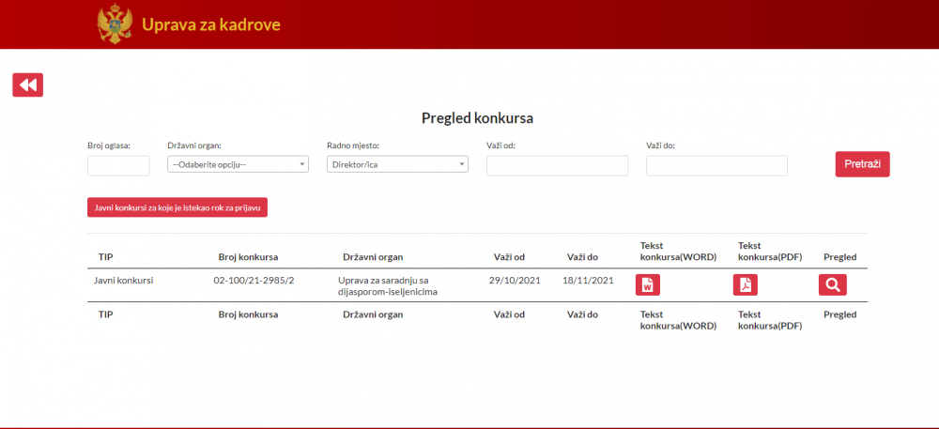Click the top Broj konkursa column header
This screenshot has height=429, width=939.
(248, 256)
